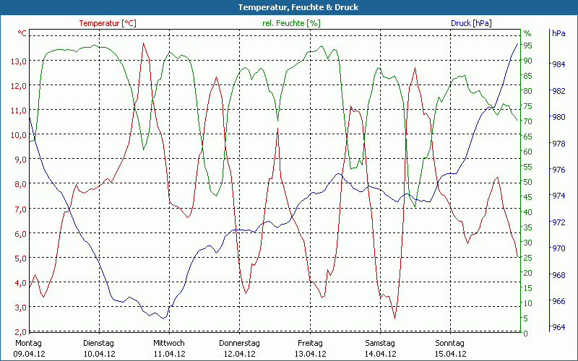578x361 pixels.
Task: Click the 13,0 temperature axis value
Action: coord(19,61)
